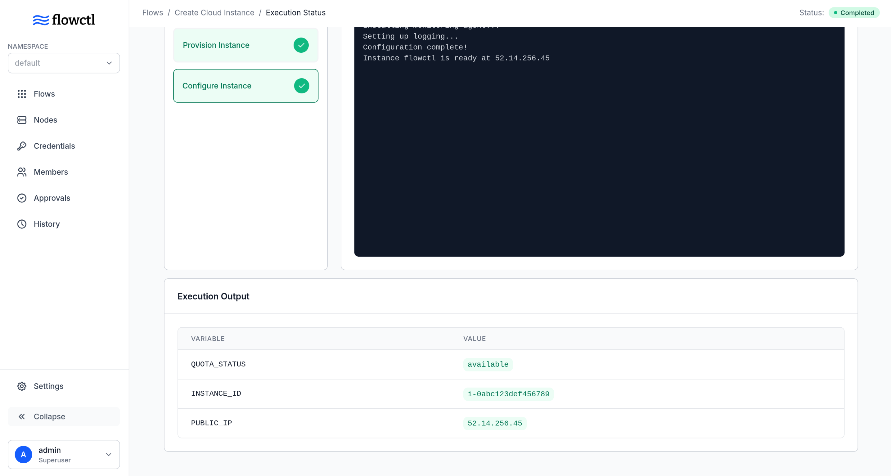Click the flowctl logo
Viewport: 891px width, 476px height.
point(64,20)
